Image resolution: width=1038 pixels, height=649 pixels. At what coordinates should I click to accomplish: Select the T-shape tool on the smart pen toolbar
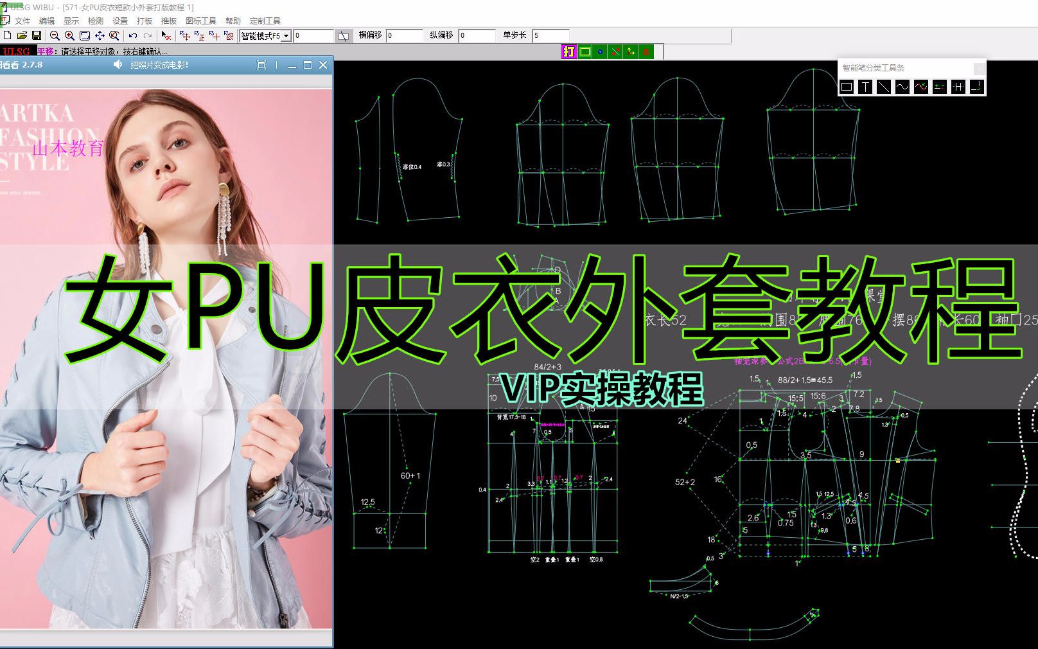[865, 86]
